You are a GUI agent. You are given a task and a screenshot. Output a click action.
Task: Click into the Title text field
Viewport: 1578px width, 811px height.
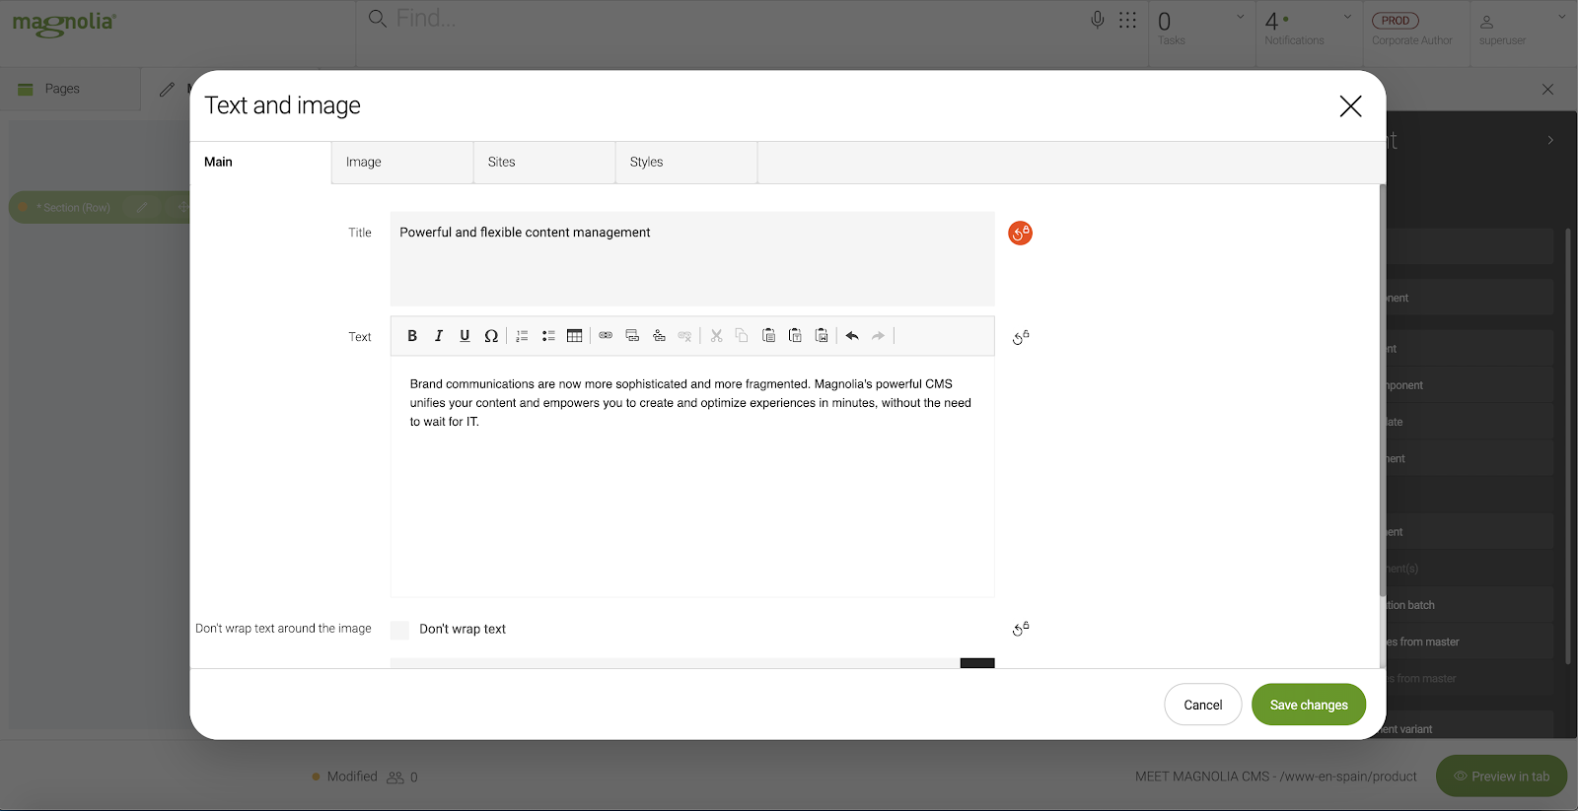click(x=691, y=258)
